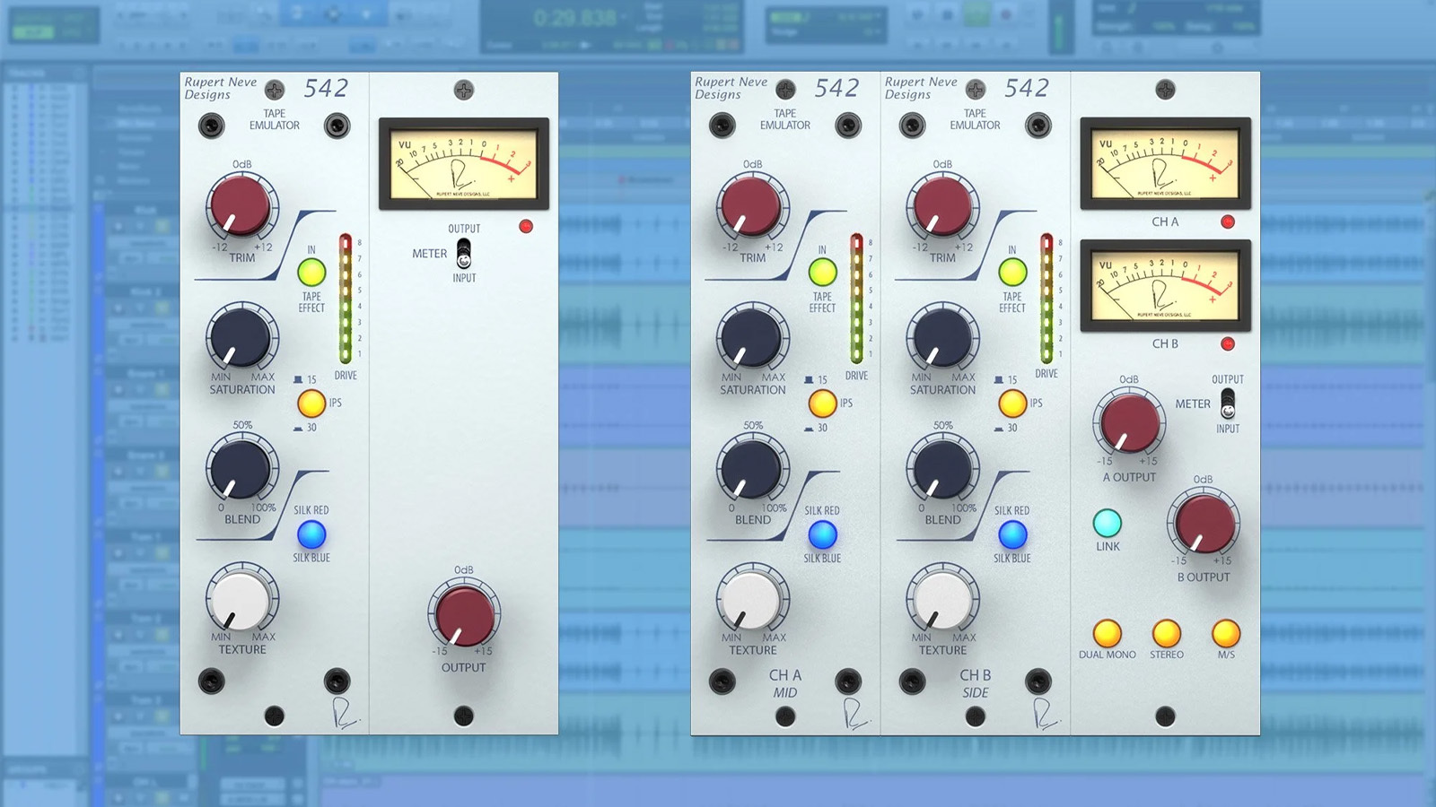Click the "CH A MID" channel label

pyautogui.click(x=785, y=683)
